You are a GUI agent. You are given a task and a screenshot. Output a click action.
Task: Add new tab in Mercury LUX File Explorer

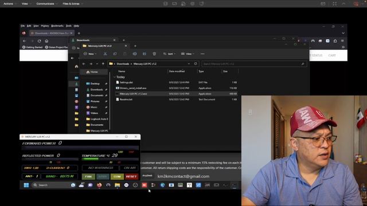point(135,46)
